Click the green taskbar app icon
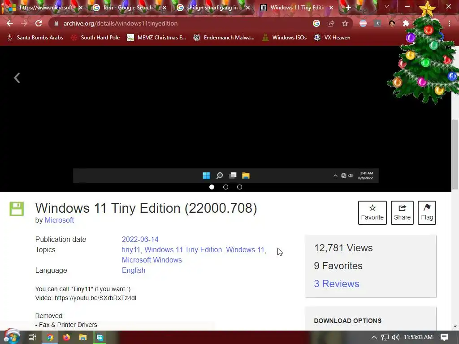 point(100,337)
